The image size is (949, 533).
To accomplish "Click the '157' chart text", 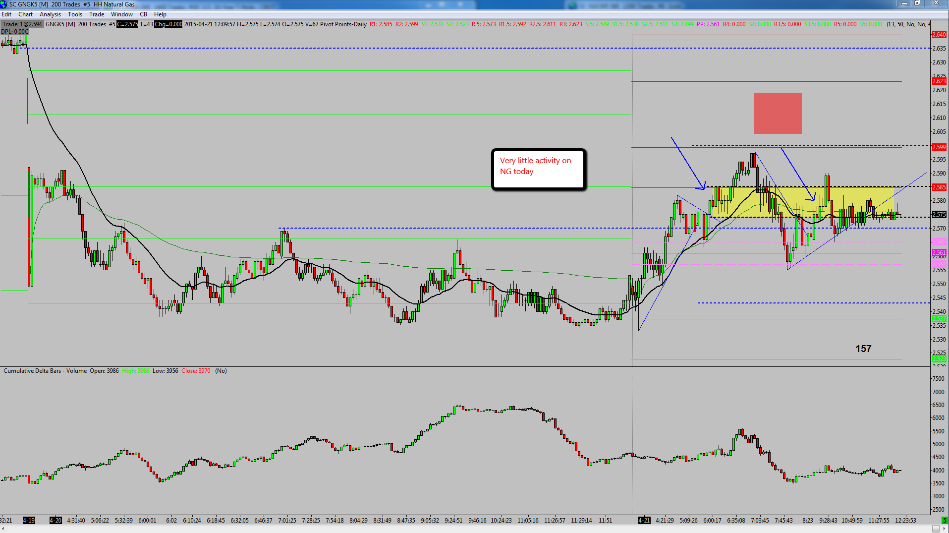I will pyautogui.click(x=863, y=349).
